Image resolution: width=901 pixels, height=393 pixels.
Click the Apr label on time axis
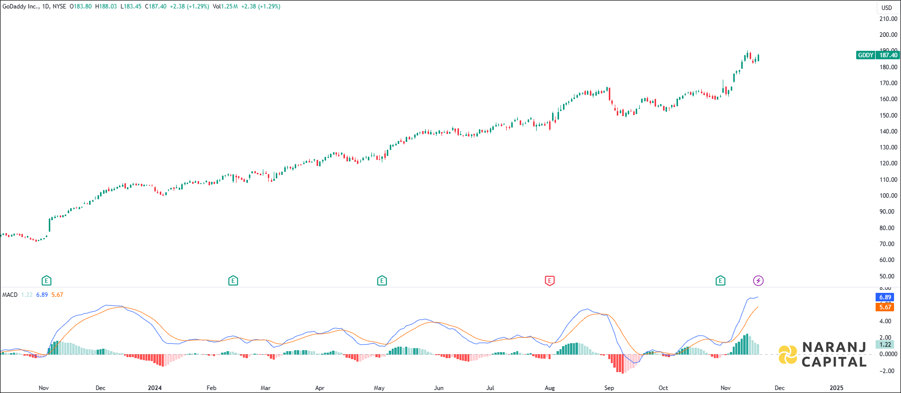click(x=320, y=388)
